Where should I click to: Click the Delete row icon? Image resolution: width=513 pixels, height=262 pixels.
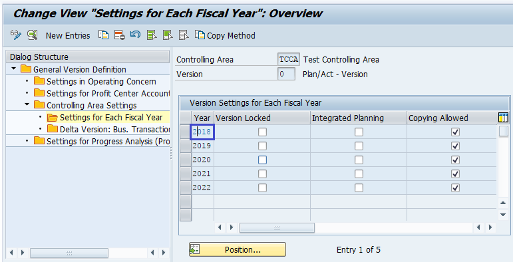point(119,35)
